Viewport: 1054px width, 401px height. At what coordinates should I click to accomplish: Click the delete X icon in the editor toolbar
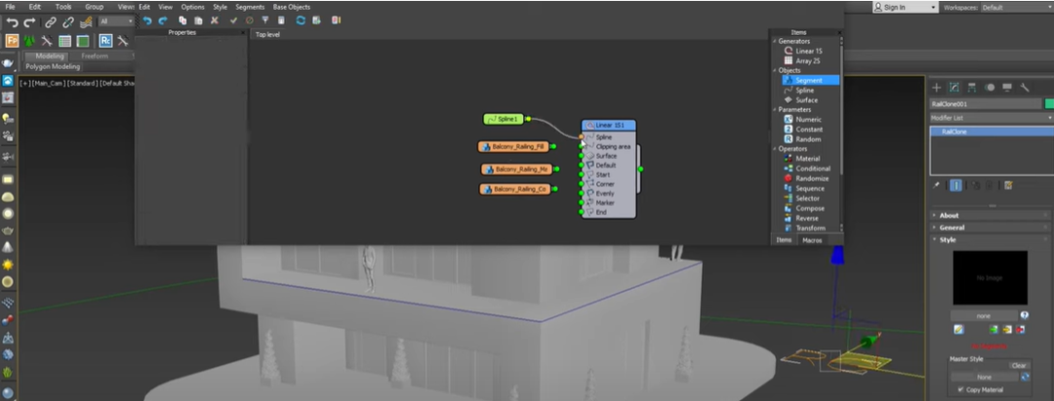[215, 20]
